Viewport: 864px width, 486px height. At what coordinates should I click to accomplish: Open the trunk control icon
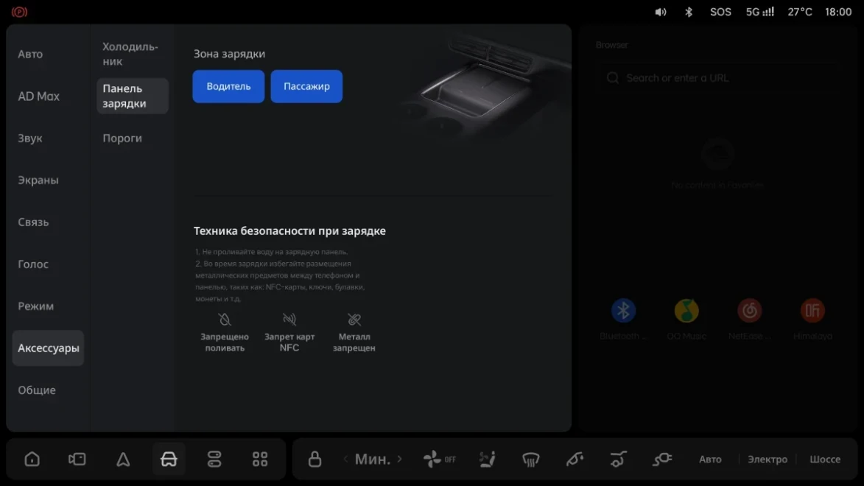[618, 459]
